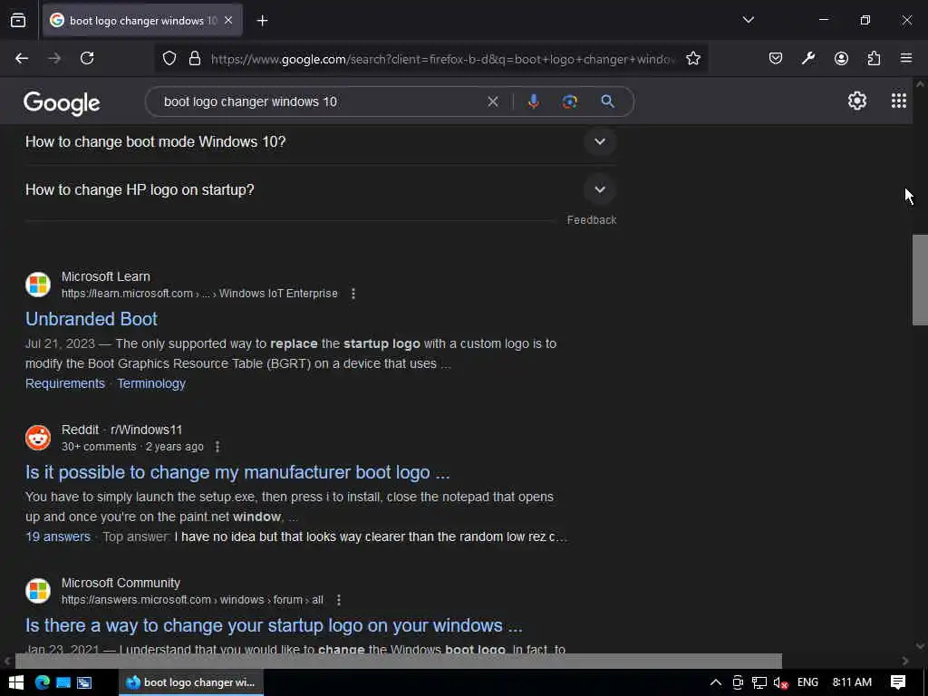Viewport: 928px width, 696px height.
Task: Launch Microsoft Edge from the taskbar
Action: 42,682
